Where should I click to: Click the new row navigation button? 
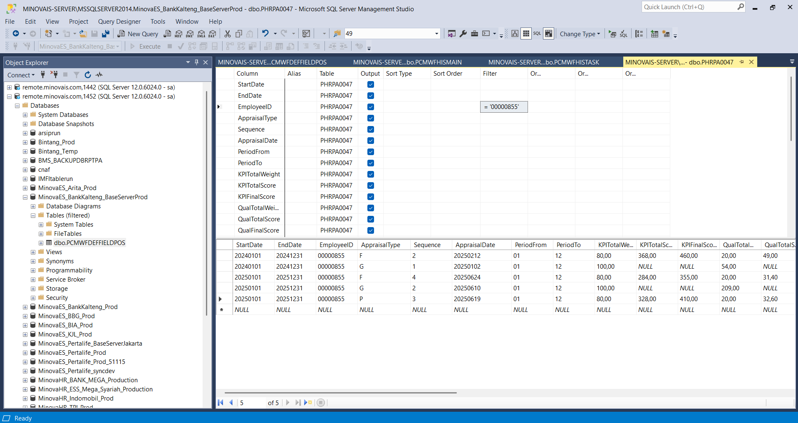308,403
